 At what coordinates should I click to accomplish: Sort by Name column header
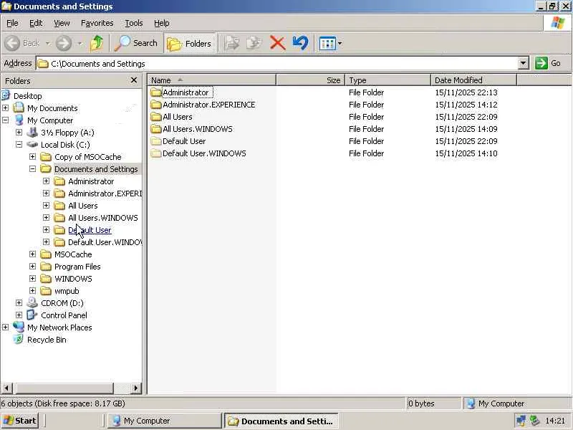coord(211,80)
